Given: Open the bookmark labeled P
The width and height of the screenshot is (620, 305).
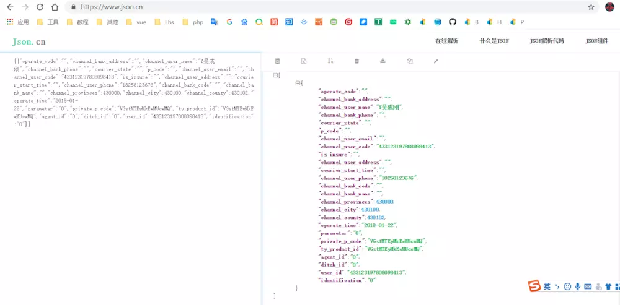Looking at the screenshot, I should tap(517, 22).
